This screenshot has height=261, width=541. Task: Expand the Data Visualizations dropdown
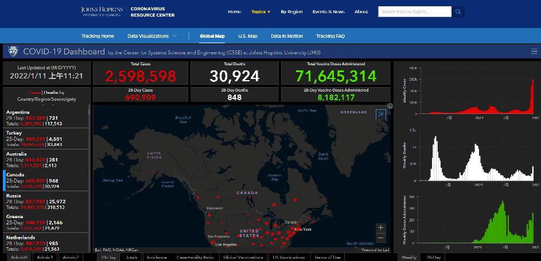(x=152, y=36)
